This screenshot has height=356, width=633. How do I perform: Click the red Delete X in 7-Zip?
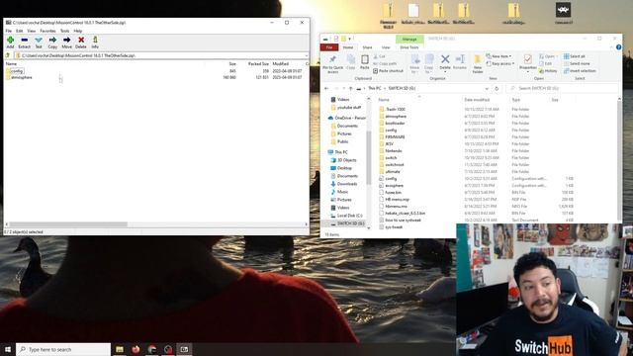click(x=81, y=40)
